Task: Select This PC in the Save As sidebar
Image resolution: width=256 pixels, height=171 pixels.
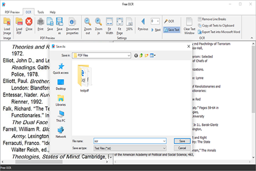Action: pyautogui.click(x=61, y=116)
